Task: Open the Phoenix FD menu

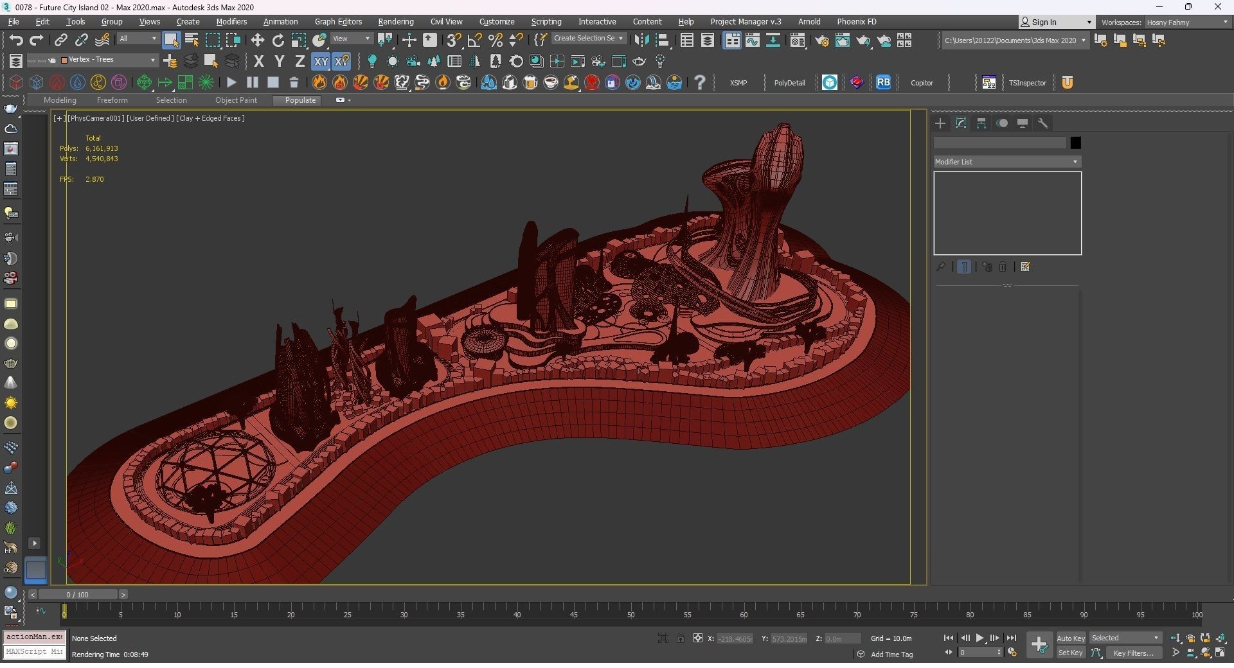Action: coord(857,22)
